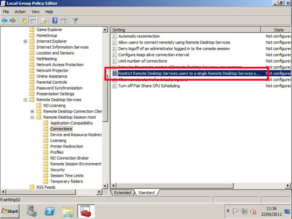Image resolution: width=292 pixels, height=219 pixels.
Task: Click policy icon beside Turn off Fair Share CPU Scheduling
Action: click(115, 86)
